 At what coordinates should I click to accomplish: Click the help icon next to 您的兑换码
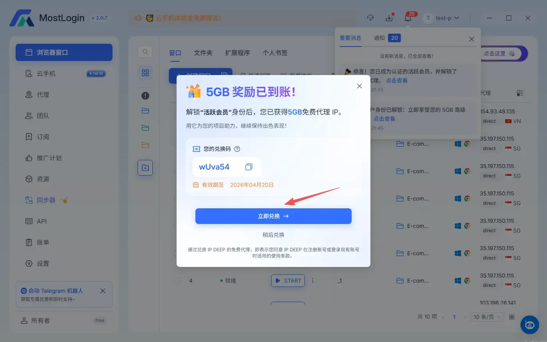pos(237,149)
